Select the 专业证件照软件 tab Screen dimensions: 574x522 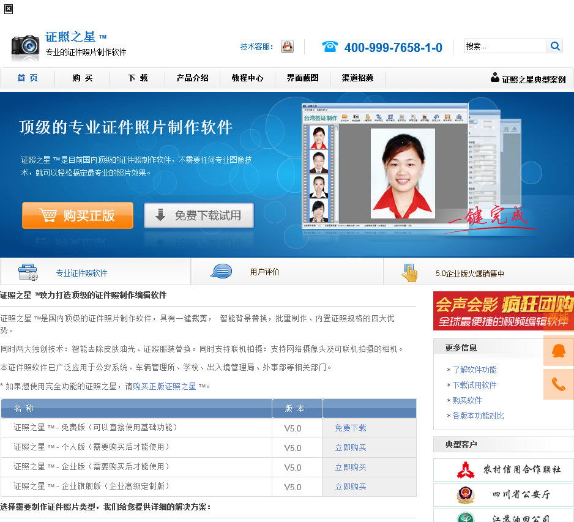[95, 272]
